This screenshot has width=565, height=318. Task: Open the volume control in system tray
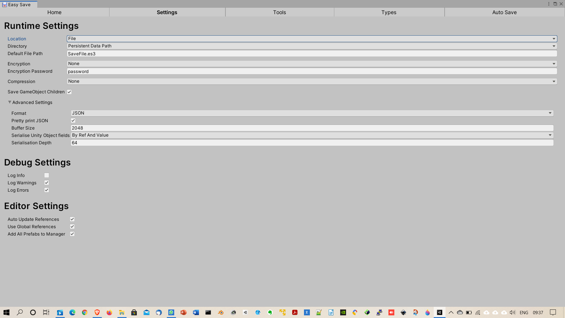pos(513,312)
